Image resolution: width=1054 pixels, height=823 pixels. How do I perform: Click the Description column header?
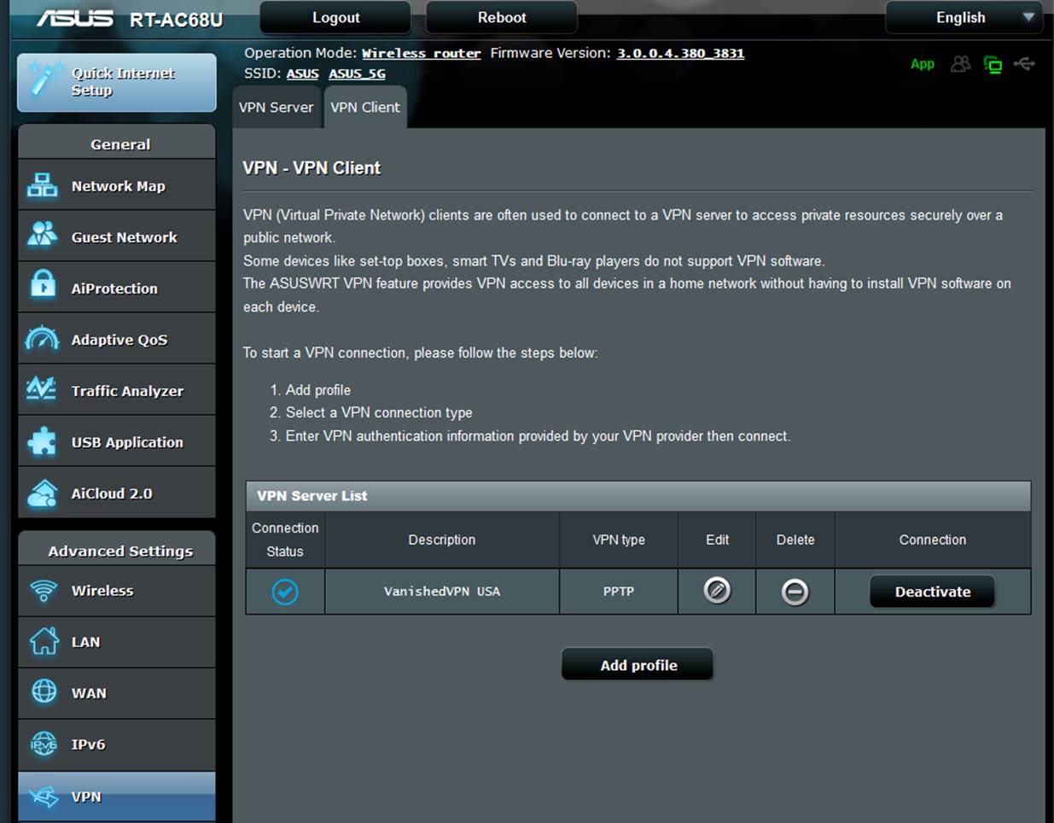coord(441,540)
